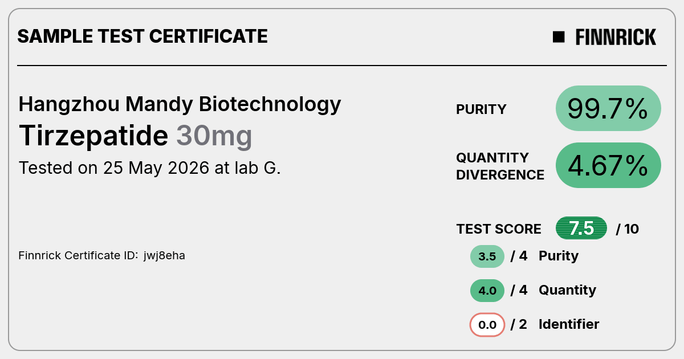
Task: Select the 4.67% quantity divergence badge
Action: tap(608, 165)
